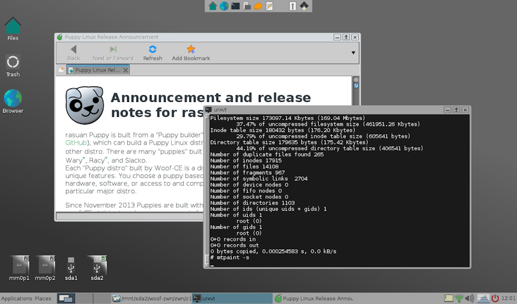This screenshot has width=517, height=304.
Task: Open the wrench settings icon in launcher
Action: [x=292, y=6]
